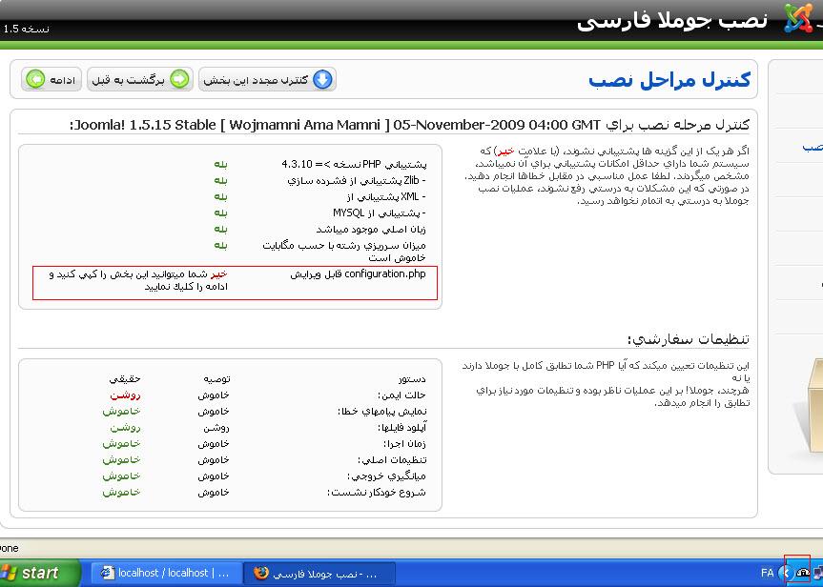Click the برگشت به قبل (back) button
This screenshot has height=587, width=823.
140,80
